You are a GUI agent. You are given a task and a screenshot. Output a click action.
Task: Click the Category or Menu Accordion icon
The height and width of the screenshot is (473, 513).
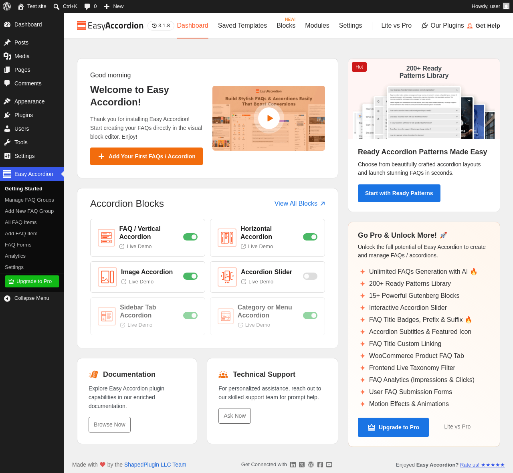226,316
